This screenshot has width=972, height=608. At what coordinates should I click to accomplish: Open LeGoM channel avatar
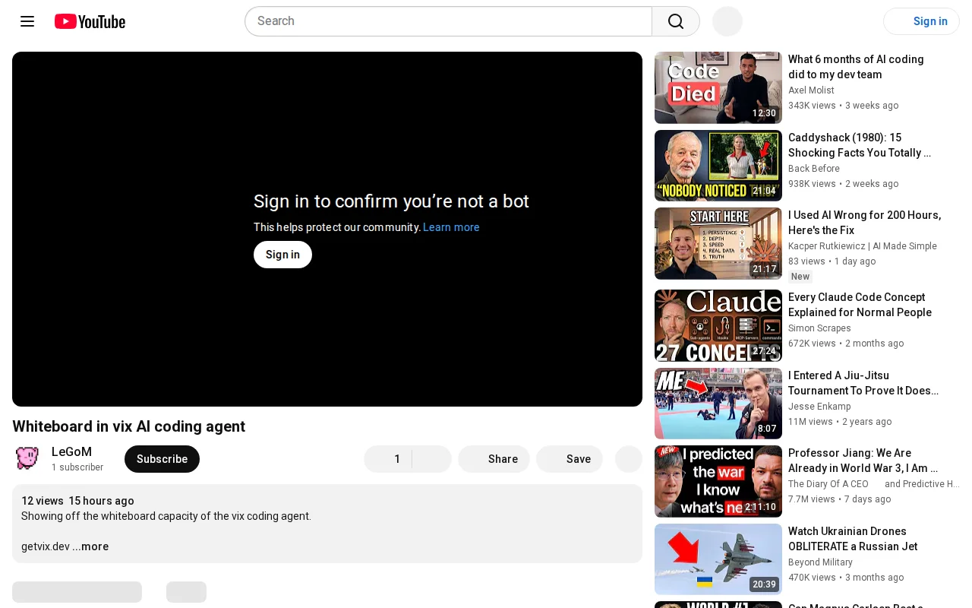(x=27, y=458)
